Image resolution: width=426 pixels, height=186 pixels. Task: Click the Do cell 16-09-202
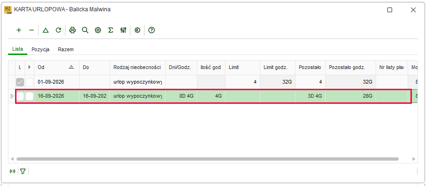[95, 96]
